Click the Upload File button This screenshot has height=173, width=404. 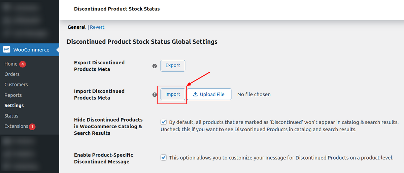(209, 94)
